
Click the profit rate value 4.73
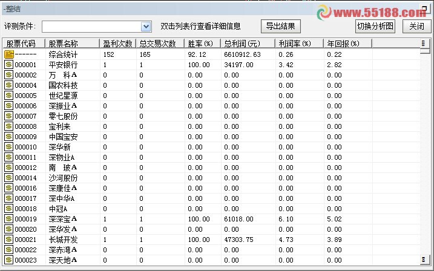point(286,240)
